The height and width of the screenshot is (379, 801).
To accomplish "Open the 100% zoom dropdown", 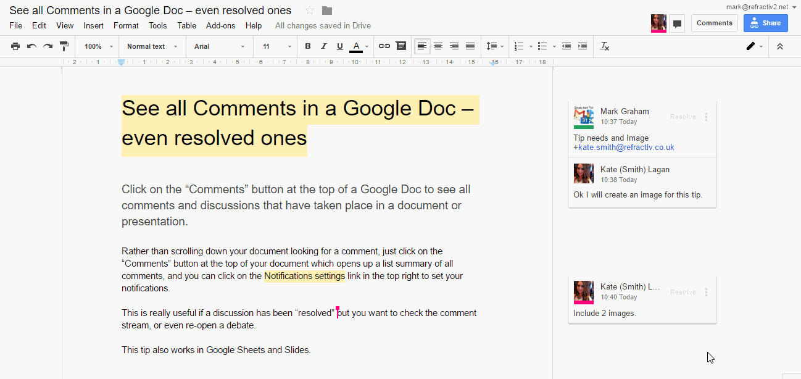I will (99, 46).
